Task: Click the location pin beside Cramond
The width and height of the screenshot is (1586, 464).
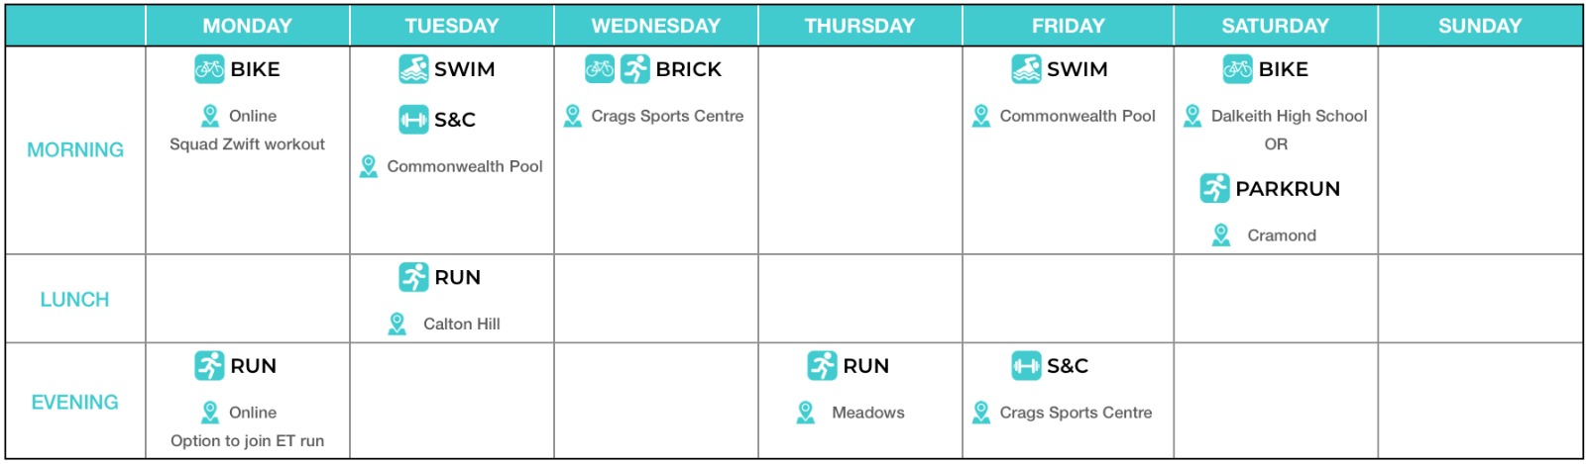Action: point(1221,235)
